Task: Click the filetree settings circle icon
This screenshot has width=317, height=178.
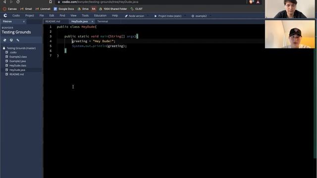Action: [x=11, y=40]
